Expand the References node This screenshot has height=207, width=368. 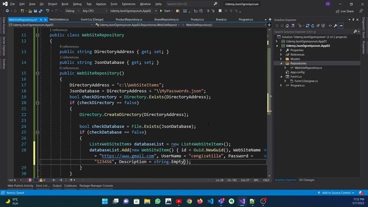pyautogui.click(x=281, y=55)
